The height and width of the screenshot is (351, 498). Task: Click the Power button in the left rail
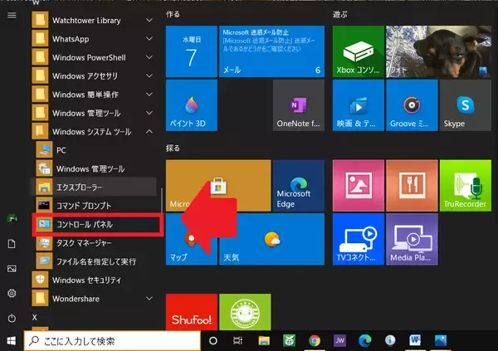[x=12, y=318]
